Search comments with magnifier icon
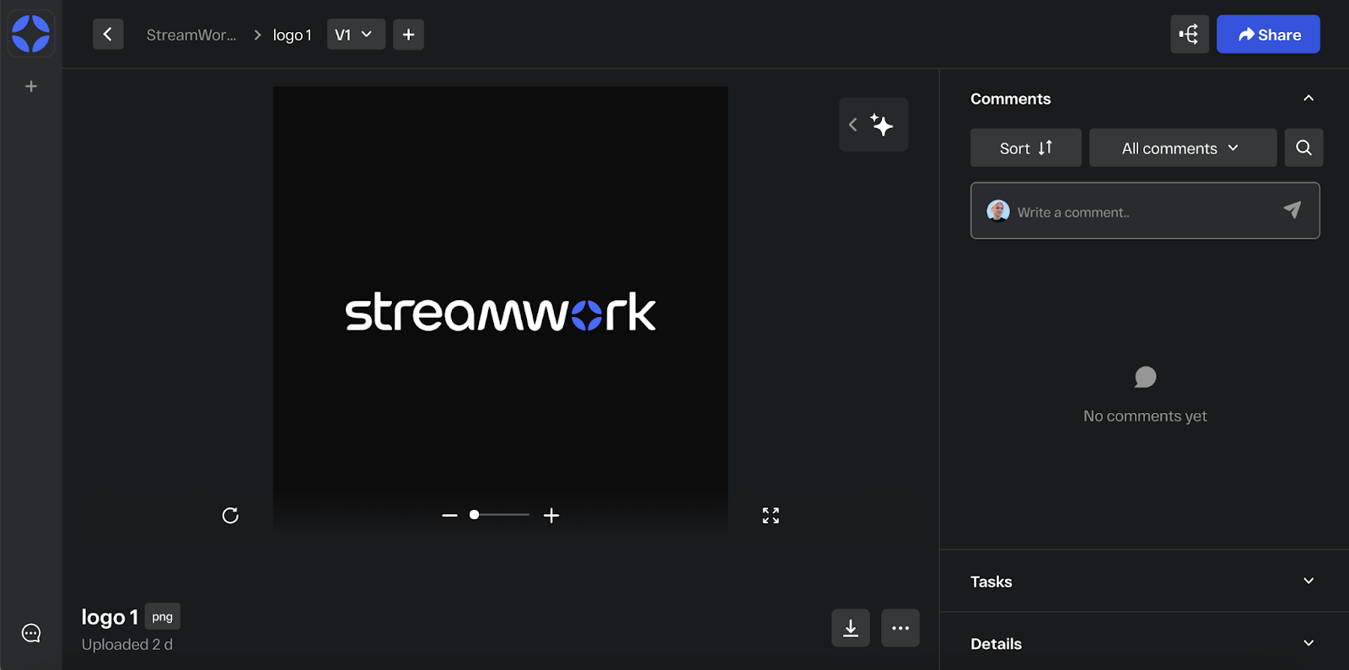 [x=1303, y=147]
